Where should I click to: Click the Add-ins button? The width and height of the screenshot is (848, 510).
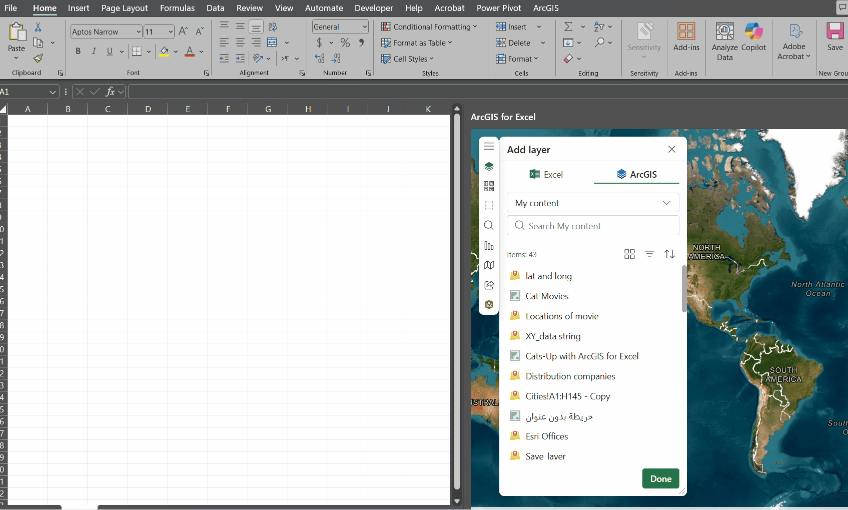coord(686,37)
